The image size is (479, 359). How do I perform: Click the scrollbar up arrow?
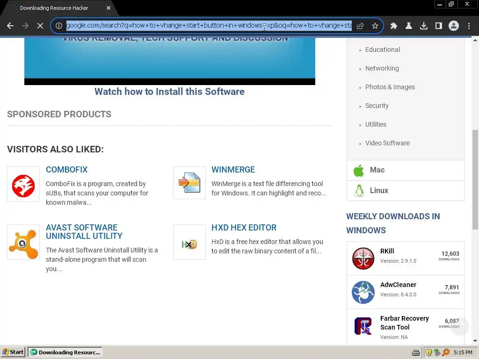(475, 40)
